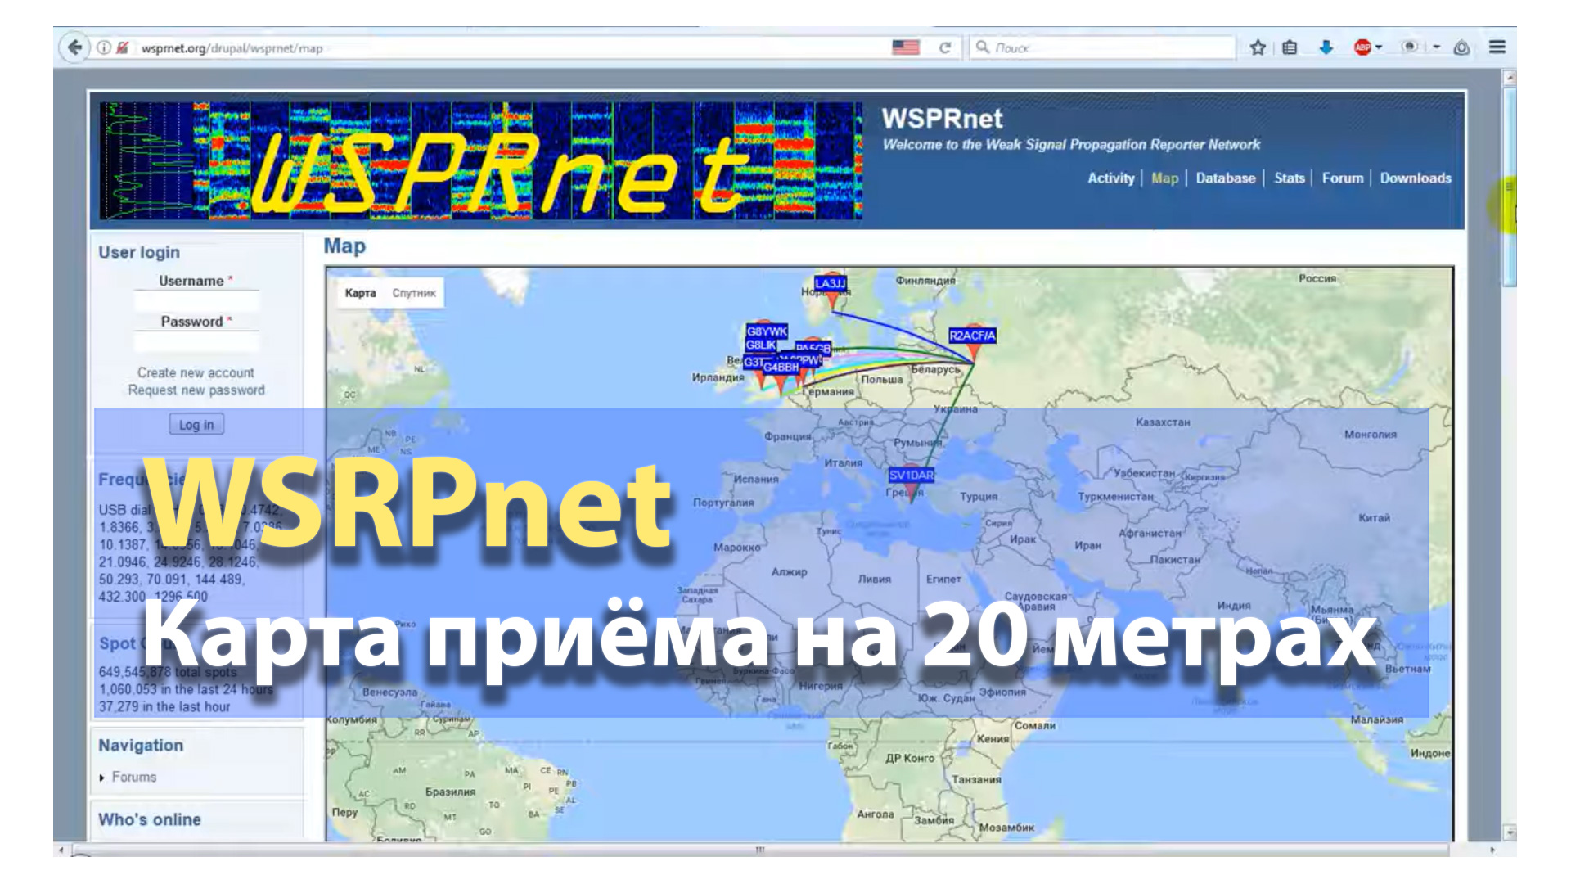Image resolution: width=1571 pixels, height=884 pixels.
Task: Click the bookmark star icon
Action: pos(1258,47)
